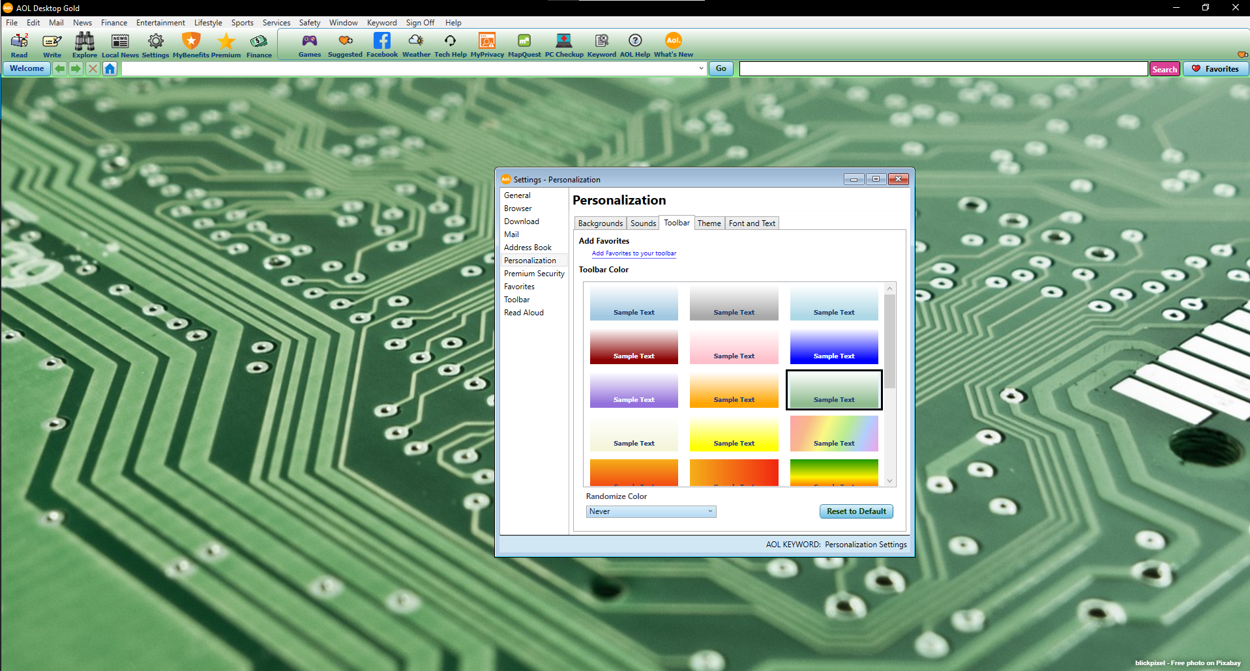The width and height of the screenshot is (1250, 671).
Task: Expand the address bar history dropdown
Action: (x=701, y=68)
